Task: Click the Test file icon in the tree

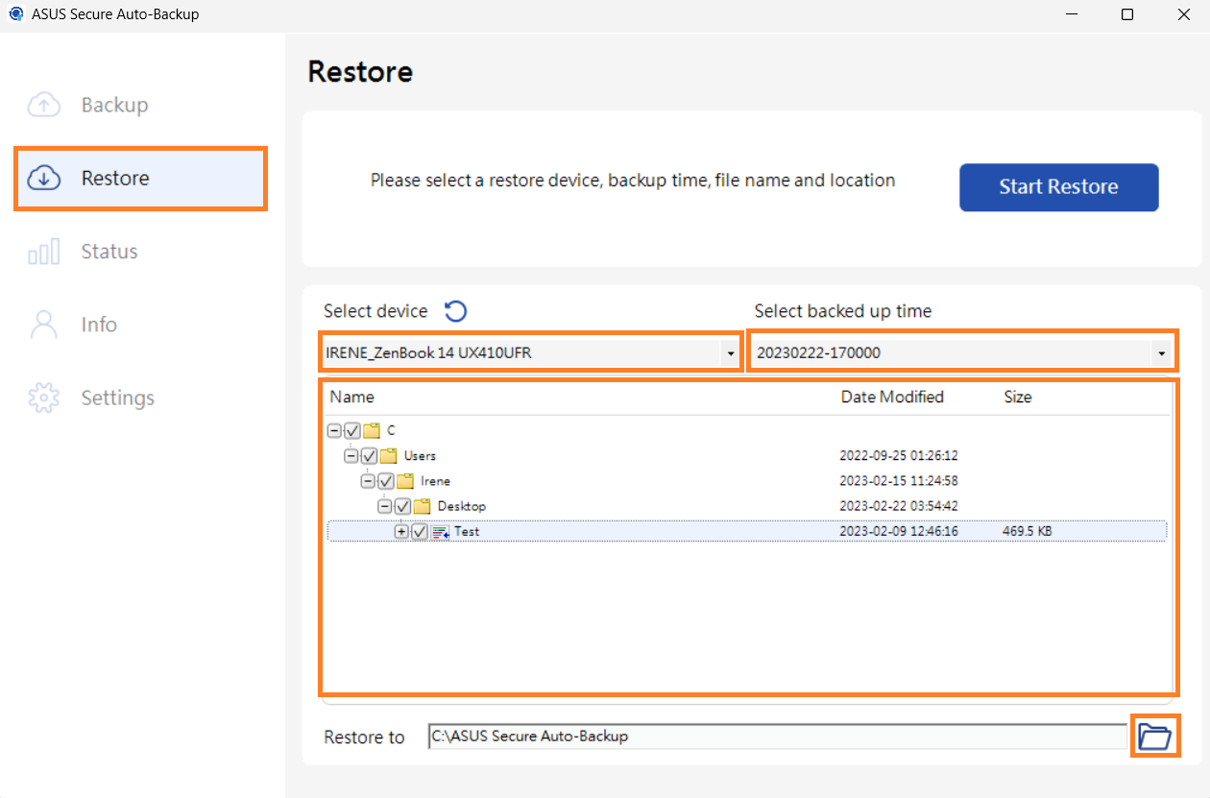Action: pyautogui.click(x=439, y=531)
